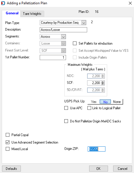
Task: Decrease SCF maximum weight with down arrow
Action: [x=103, y=84]
